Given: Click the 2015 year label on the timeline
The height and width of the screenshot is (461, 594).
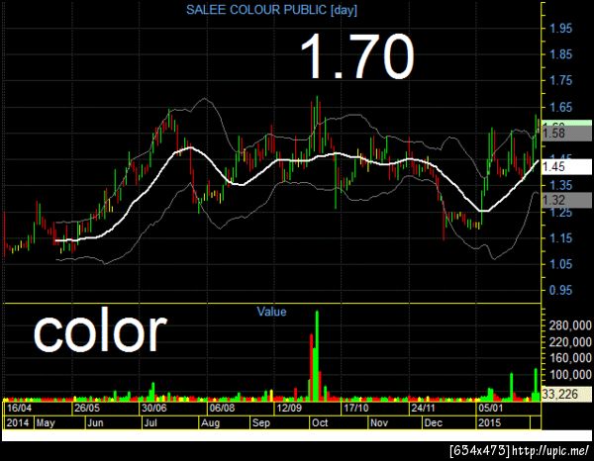Looking at the screenshot, I should 489,422.
